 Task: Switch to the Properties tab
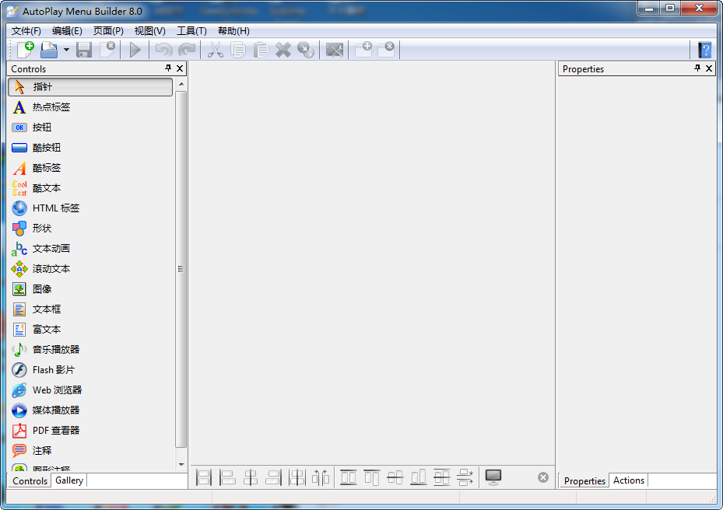pos(584,480)
